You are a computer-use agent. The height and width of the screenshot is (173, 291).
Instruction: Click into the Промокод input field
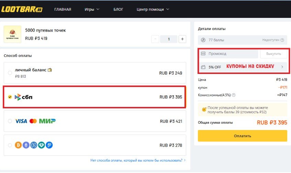click(x=232, y=54)
